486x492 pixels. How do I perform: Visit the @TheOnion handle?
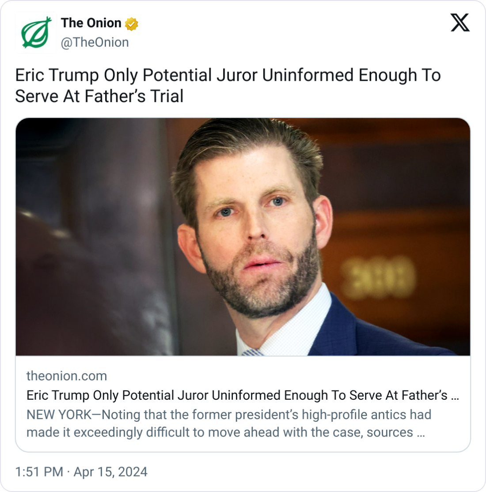coord(95,42)
